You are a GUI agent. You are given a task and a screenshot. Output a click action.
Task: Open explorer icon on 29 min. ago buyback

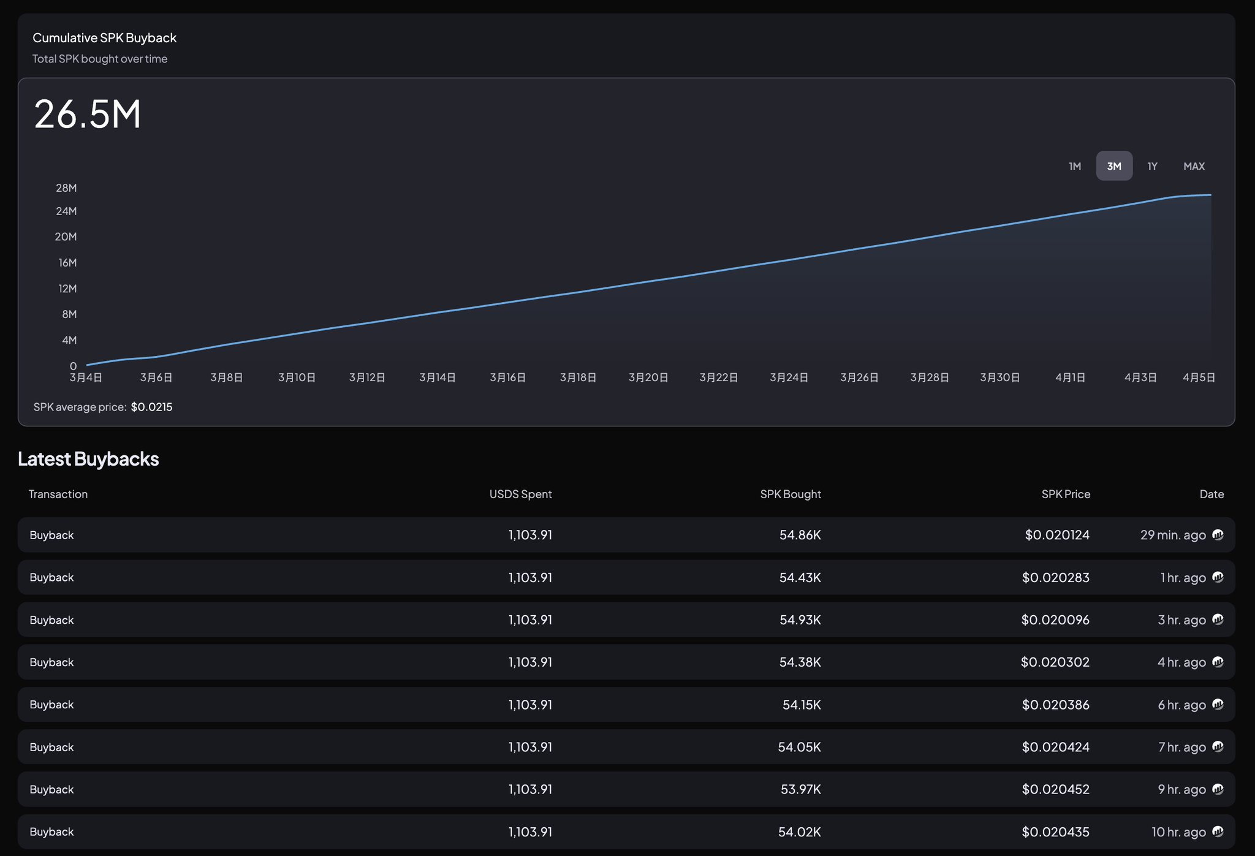(1218, 535)
